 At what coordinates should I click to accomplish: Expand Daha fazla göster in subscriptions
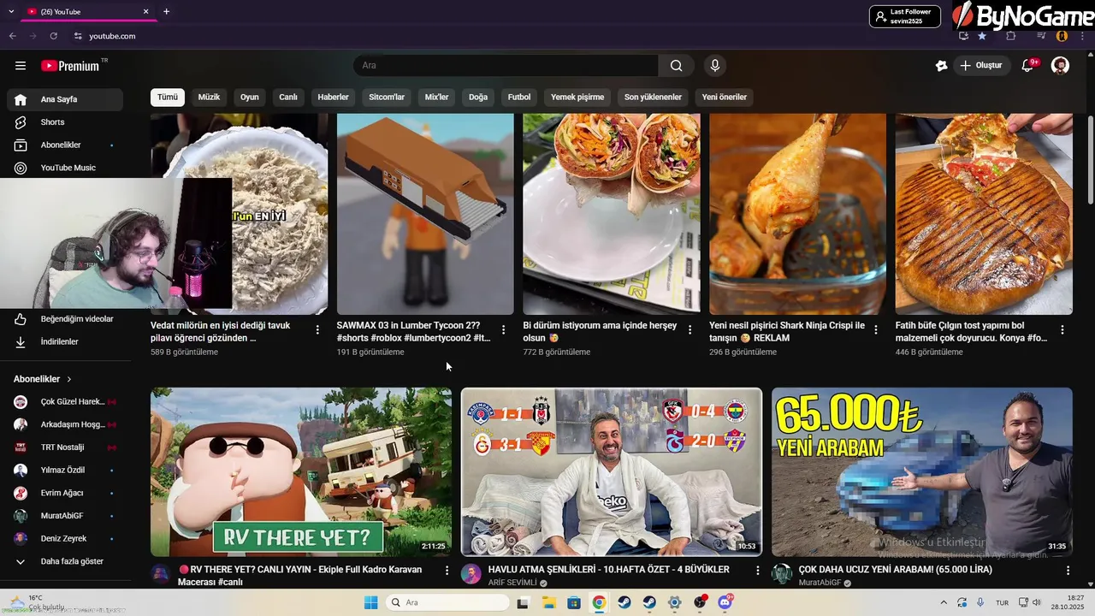[65, 561]
